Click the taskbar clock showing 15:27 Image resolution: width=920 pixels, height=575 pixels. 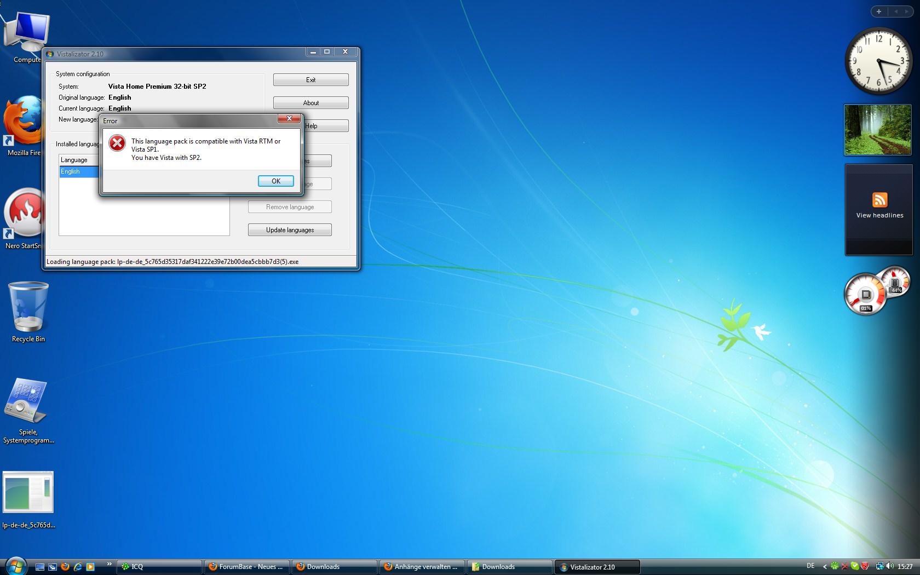[905, 567]
